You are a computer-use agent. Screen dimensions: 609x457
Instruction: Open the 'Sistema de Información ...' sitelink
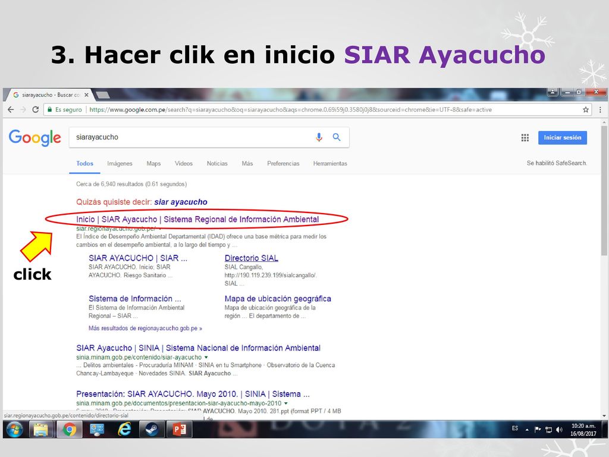point(135,299)
